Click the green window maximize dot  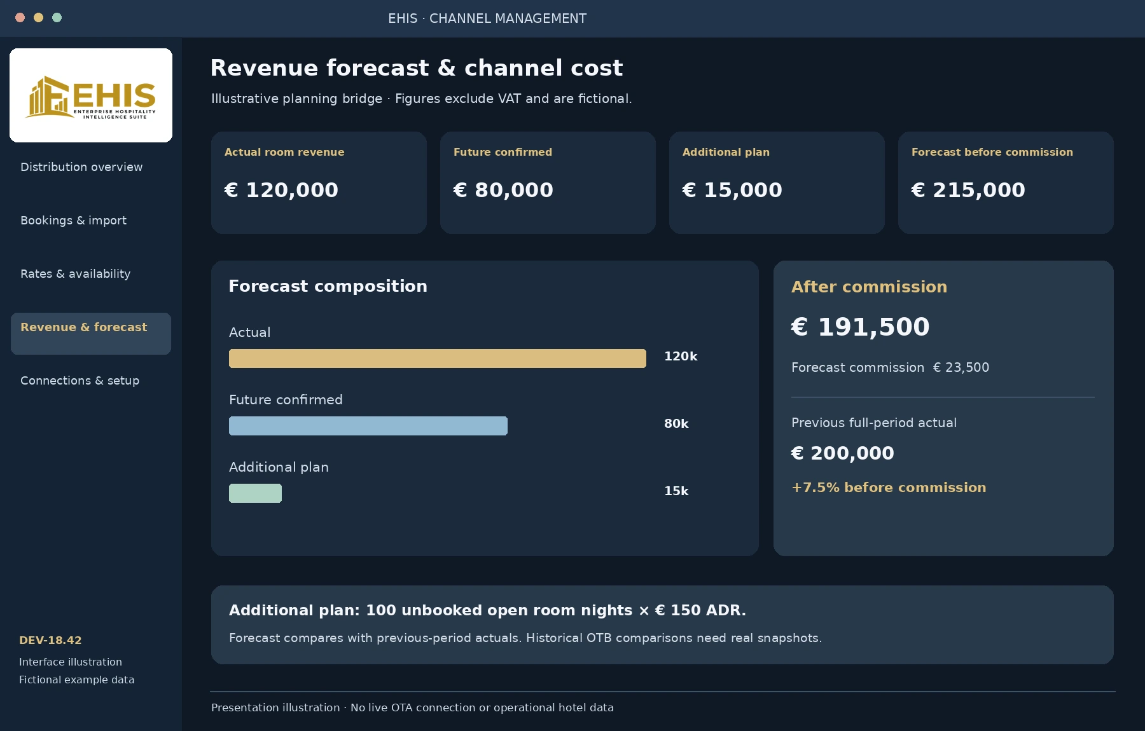coord(57,18)
